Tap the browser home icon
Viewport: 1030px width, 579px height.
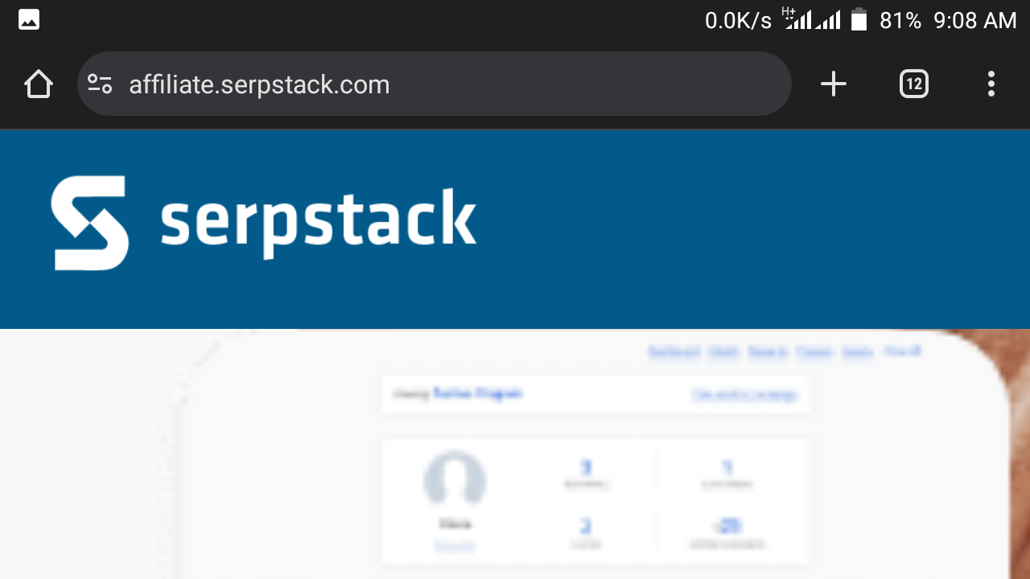[x=39, y=84]
